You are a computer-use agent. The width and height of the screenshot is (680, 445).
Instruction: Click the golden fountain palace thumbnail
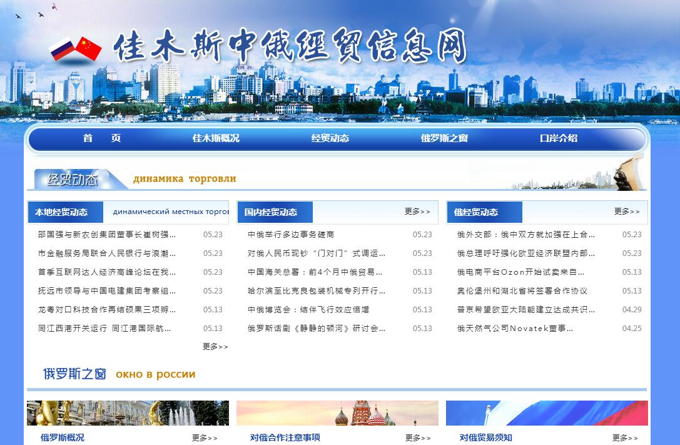pos(128,413)
